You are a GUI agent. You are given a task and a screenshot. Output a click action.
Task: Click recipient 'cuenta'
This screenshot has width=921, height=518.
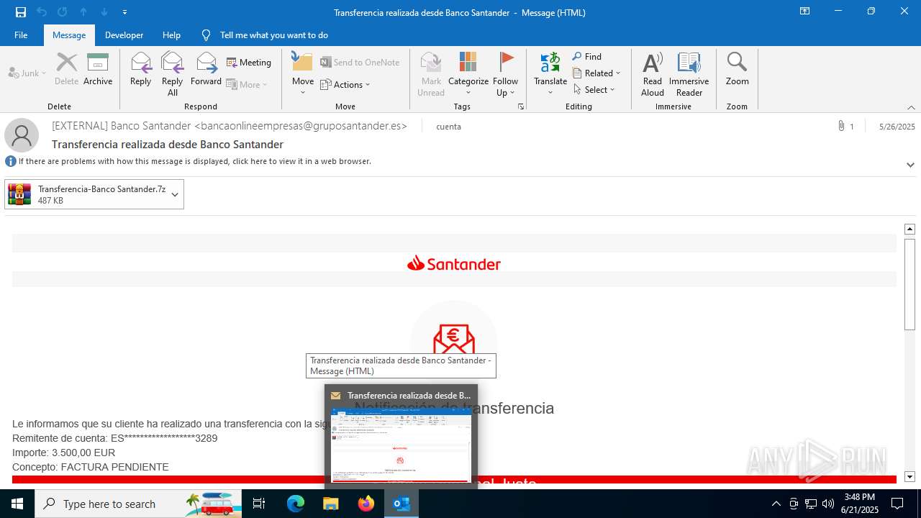click(448, 127)
